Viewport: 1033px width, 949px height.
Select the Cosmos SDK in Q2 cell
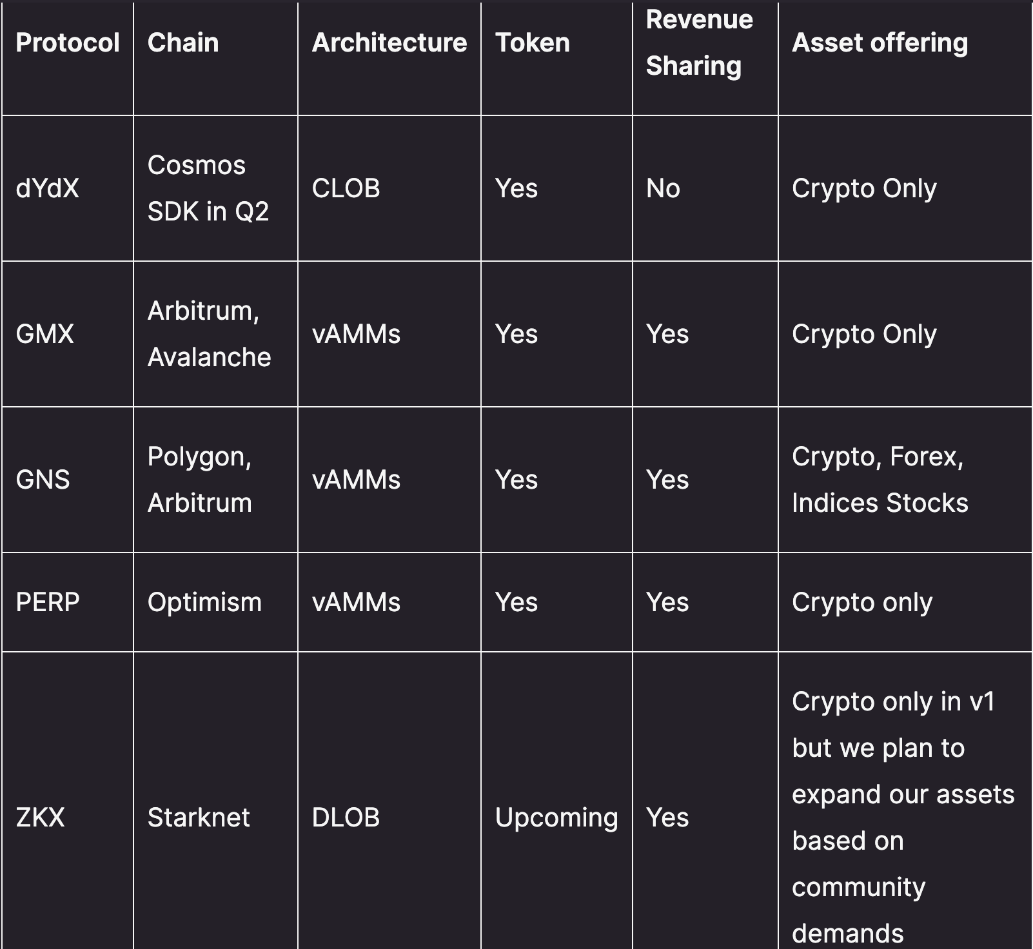pyautogui.click(x=208, y=188)
